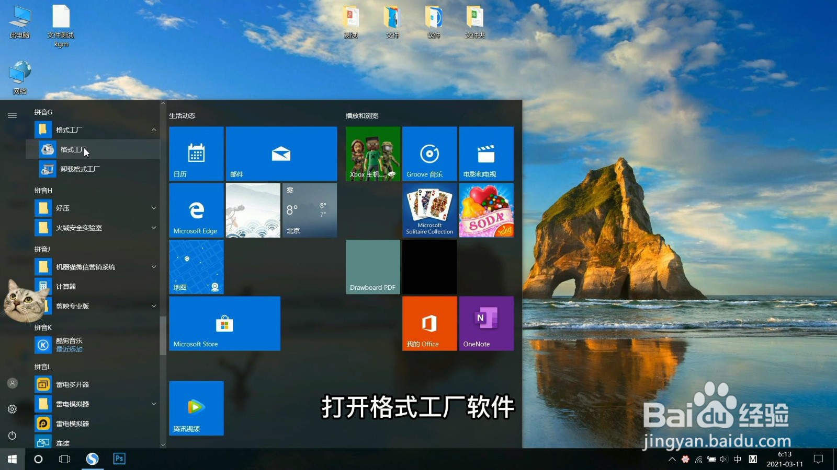This screenshot has height=470, width=837.
Task: Select the 文件夹 desktop folder
Action: coord(475,22)
